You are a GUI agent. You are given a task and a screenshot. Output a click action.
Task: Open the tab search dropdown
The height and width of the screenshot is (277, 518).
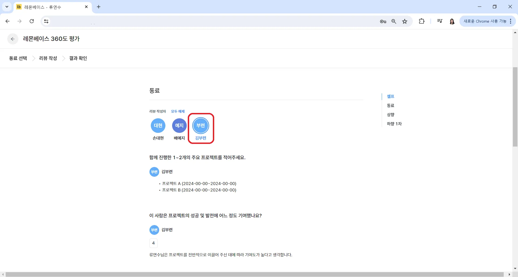[7, 7]
